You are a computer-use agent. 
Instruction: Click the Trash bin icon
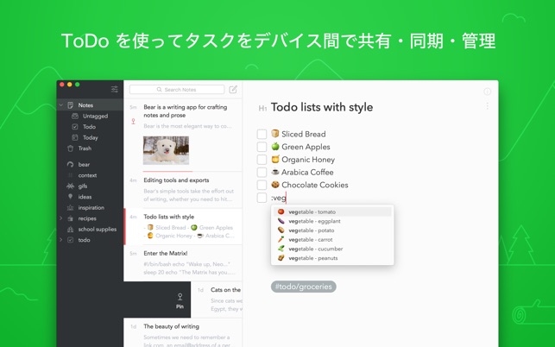coord(71,148)
